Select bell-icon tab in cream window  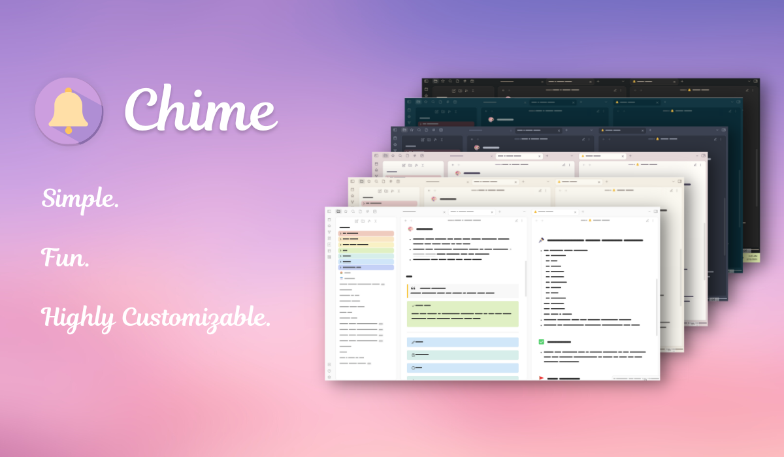tap(579, 181)
